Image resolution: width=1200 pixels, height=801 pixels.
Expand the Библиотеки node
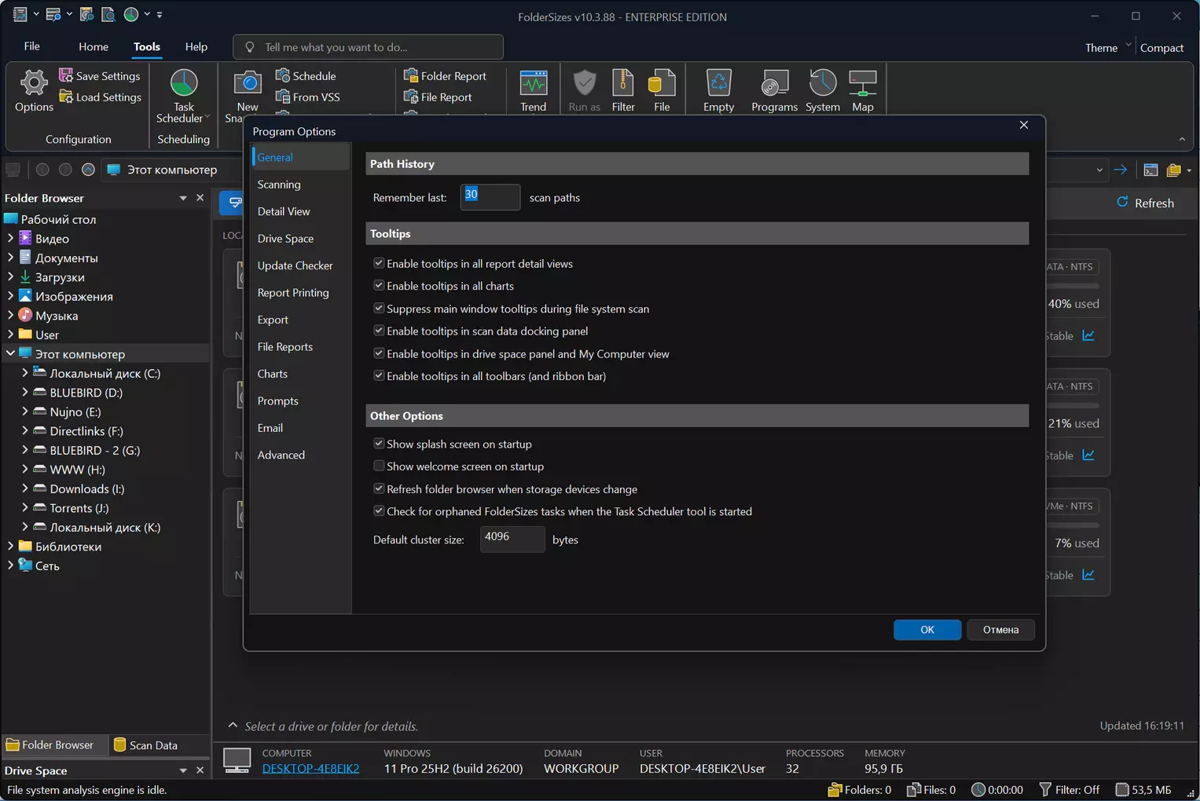[x=10, y=546]
